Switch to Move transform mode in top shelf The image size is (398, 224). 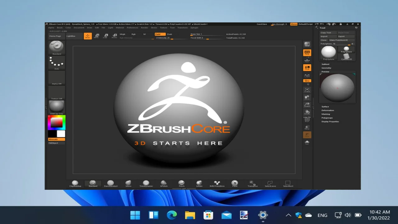[x=96, y=36]
